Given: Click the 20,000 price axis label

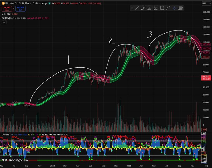Looking at the screenshot, I should (x=206, y=110).
